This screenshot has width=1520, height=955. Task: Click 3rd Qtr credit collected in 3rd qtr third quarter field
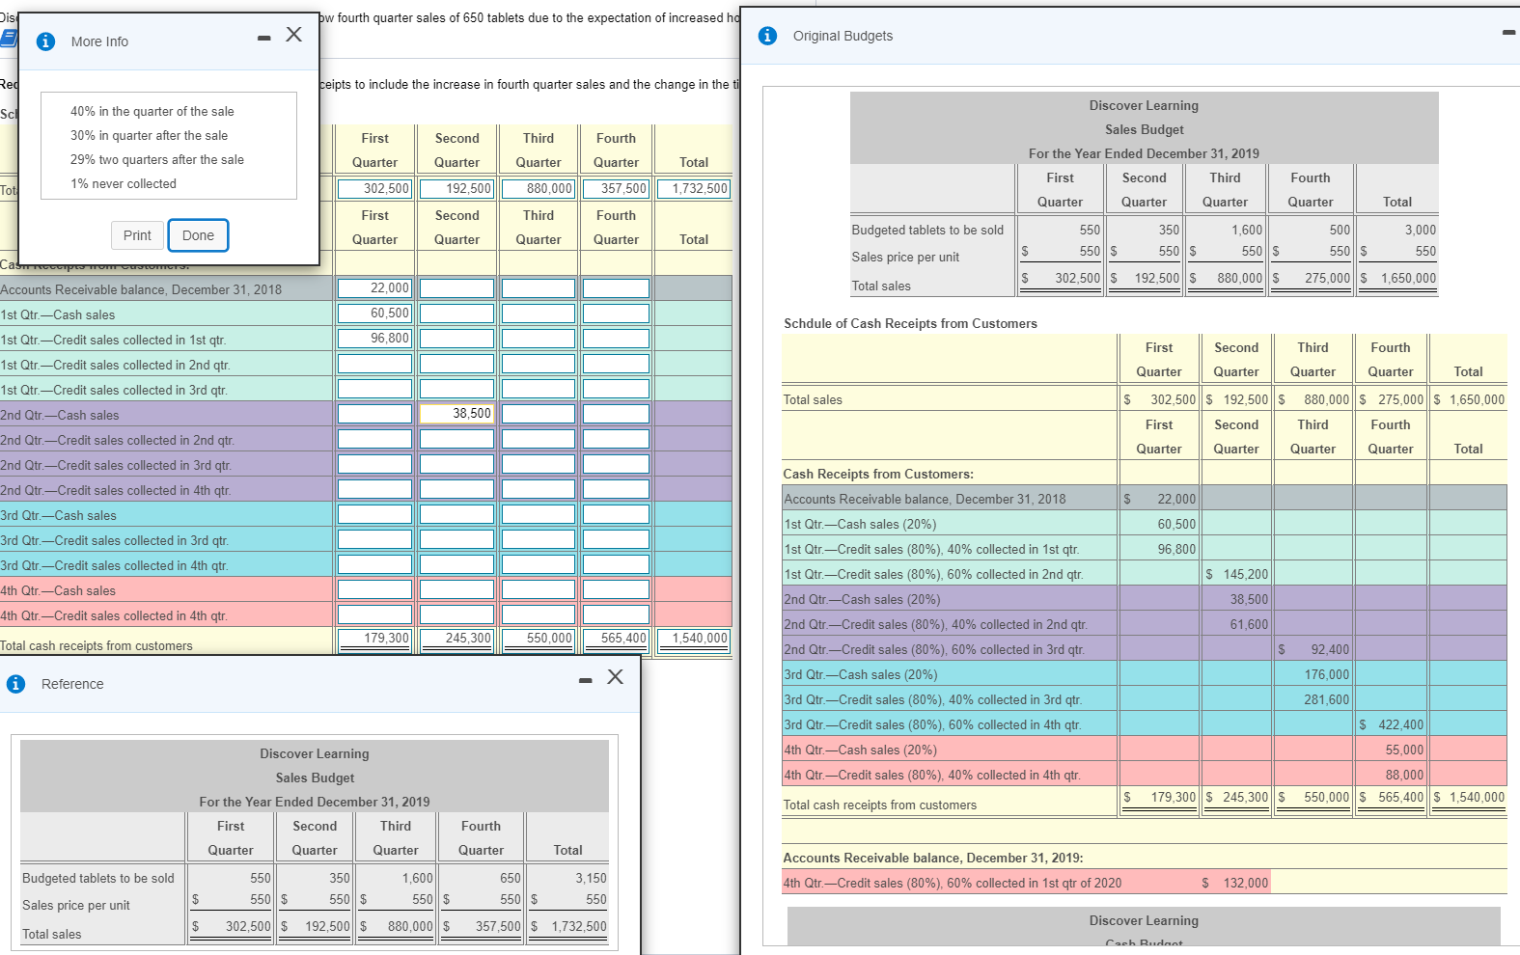539,538
